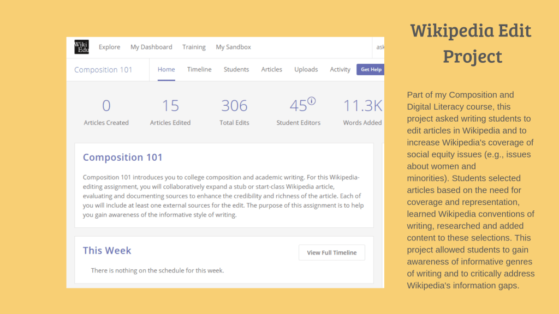Click the View Full Timeline button
The image size is (559, 314).
click(331, 253)
